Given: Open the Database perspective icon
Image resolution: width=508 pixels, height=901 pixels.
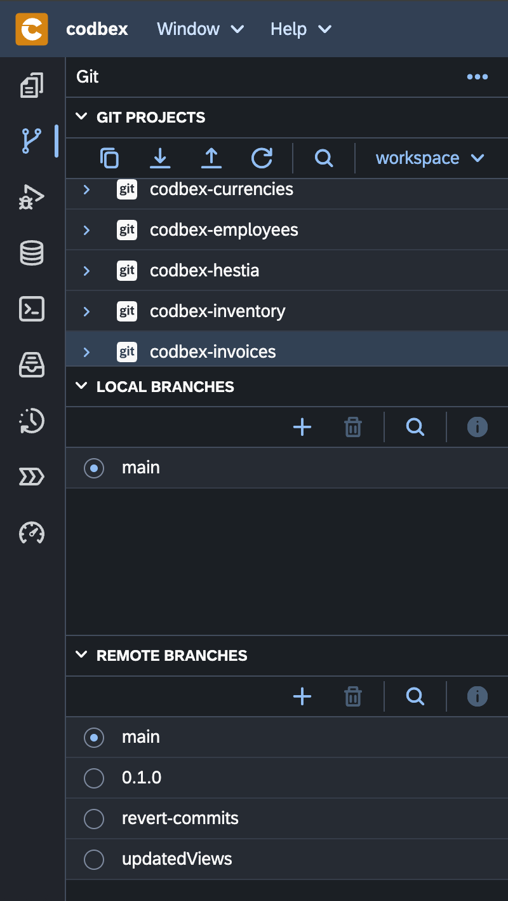Looking at the screenshot, I should click(32, 253).
